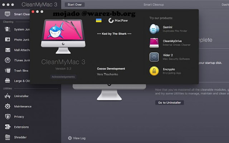Select the Trash Bins icon

point(8,70)
